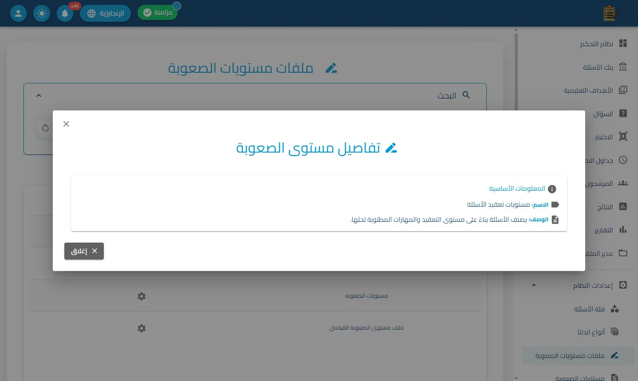The image size is (638, 381).
Task: Click the المعلومات الأساسية info icon
Action: [x=552, y=189]
